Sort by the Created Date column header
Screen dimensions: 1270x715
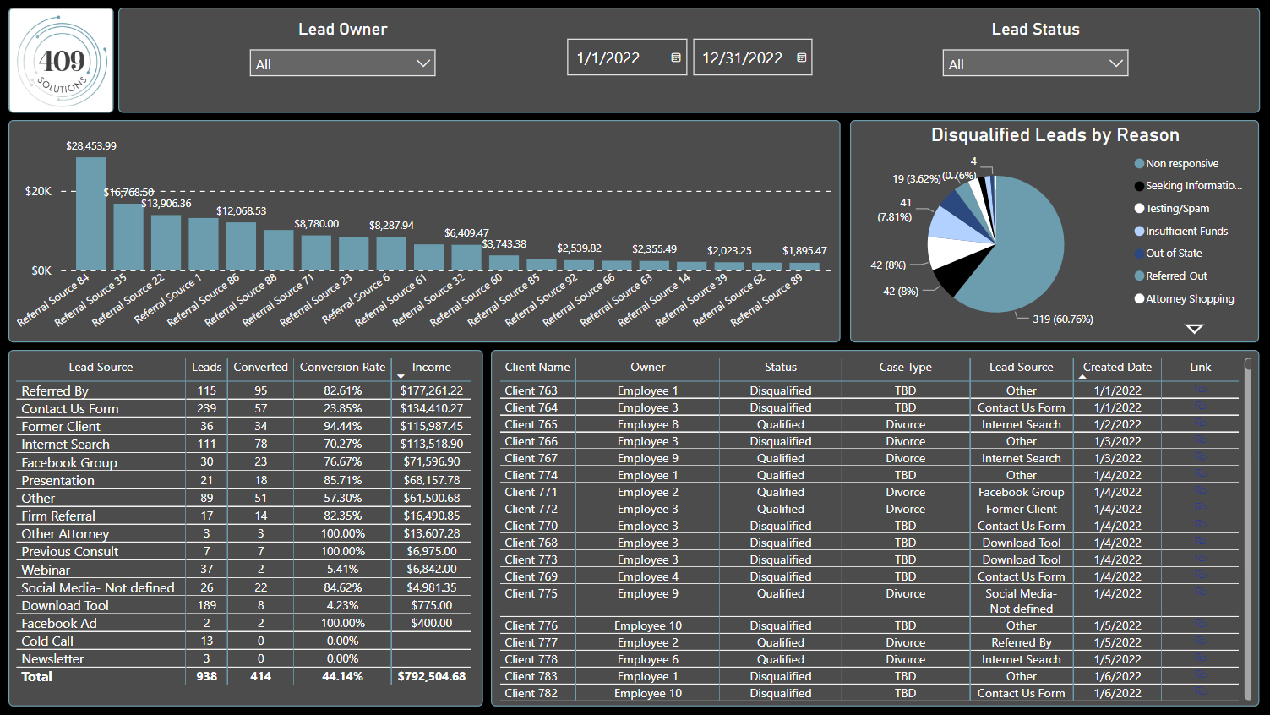tap(1117, 367)
